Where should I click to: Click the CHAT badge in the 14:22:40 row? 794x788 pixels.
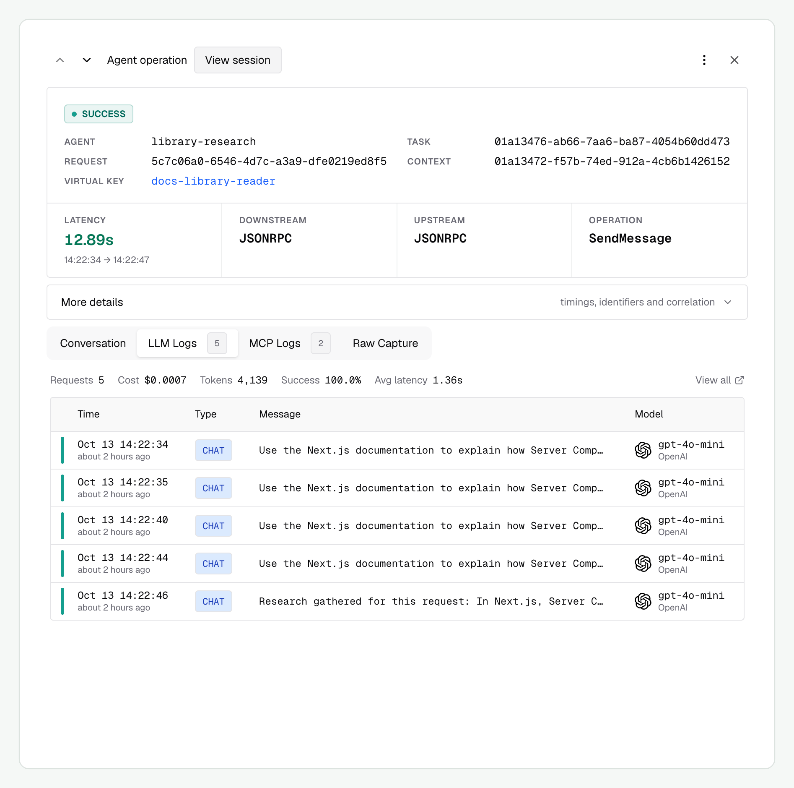point(213,526)
